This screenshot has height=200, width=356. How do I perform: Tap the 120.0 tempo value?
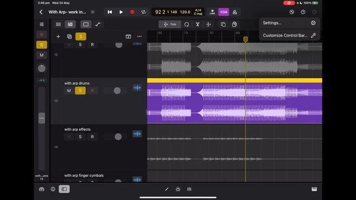[x=185, y=12]
